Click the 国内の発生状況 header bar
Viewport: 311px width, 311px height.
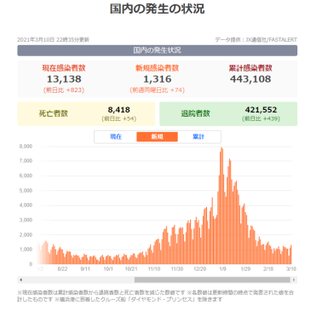(x=157, y=50)
